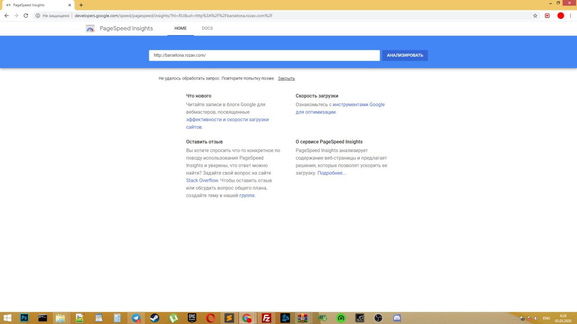Open the Chrome three-dot menu
This screenshot has height=324, width=577.
(x=570, y=15)
